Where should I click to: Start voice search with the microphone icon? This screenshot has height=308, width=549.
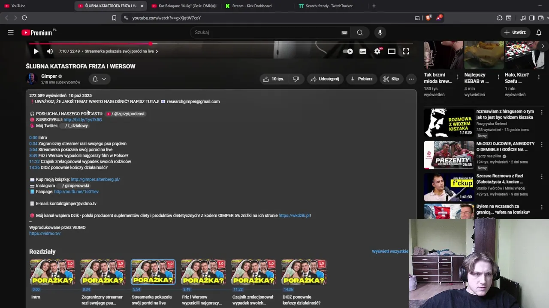[380, 33]
